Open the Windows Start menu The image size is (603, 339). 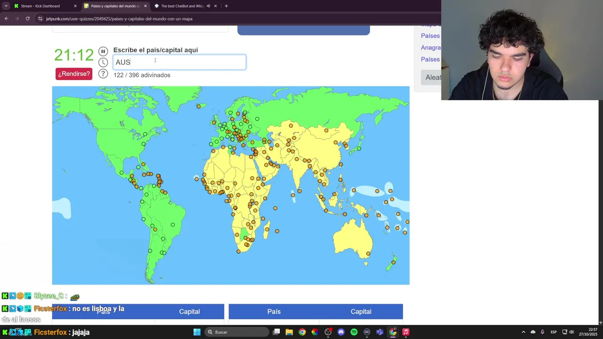pos(197,332)
